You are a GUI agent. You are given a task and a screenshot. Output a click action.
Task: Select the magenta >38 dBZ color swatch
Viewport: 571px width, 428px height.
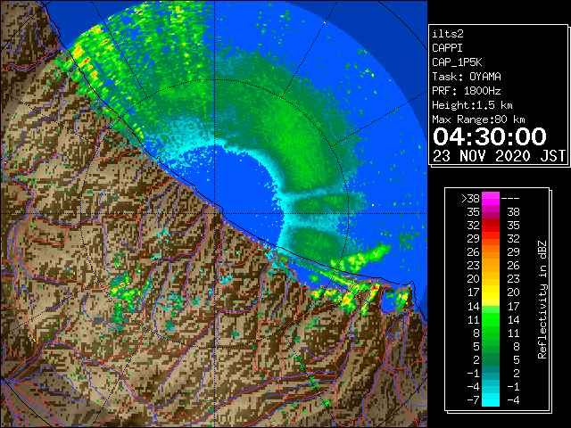(x=491, y=198)
